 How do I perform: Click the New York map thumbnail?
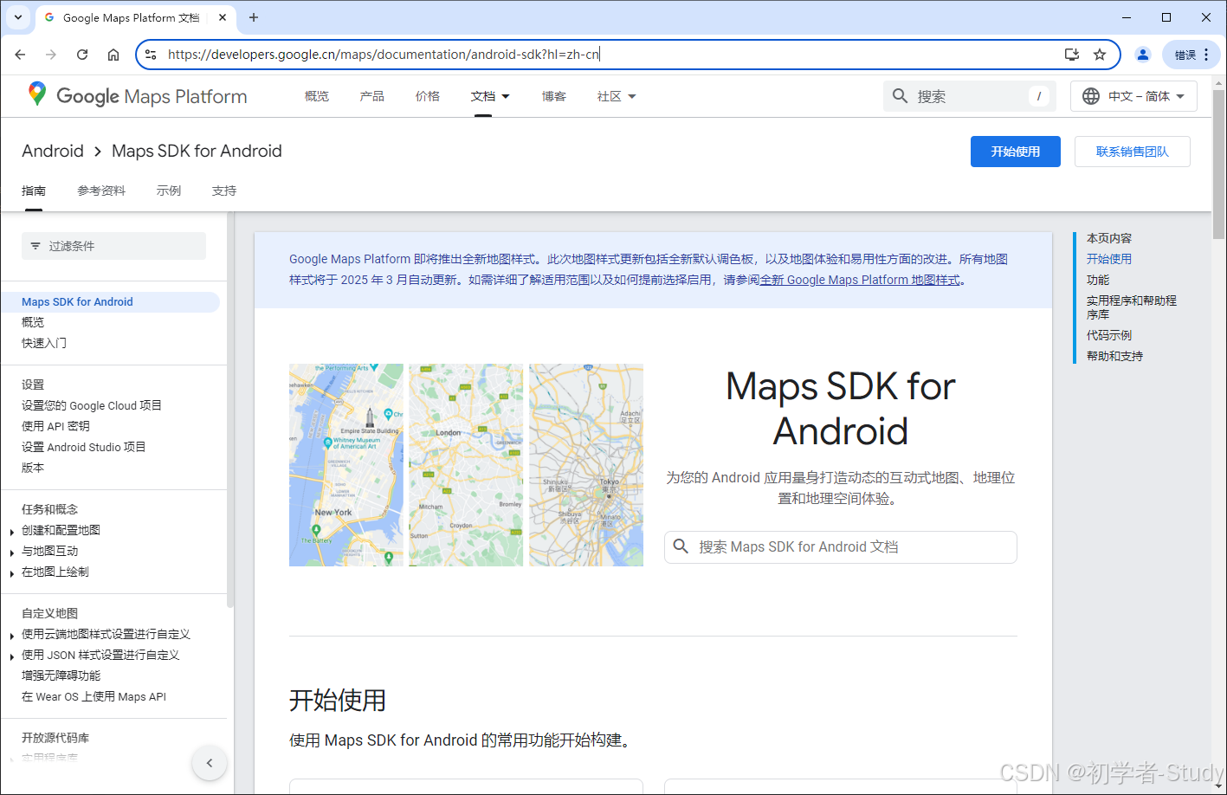pos(346,465)
